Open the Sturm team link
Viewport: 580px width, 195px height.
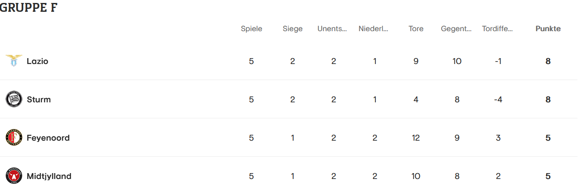point(38,99)
